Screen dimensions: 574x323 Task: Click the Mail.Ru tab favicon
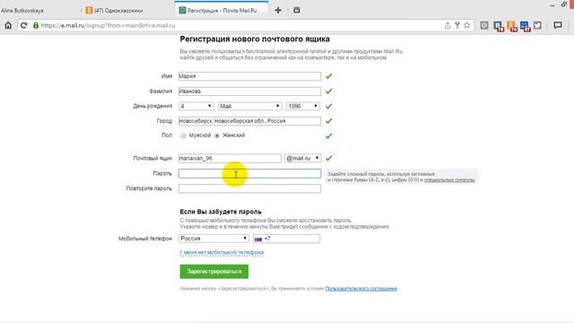coord(182,10)
